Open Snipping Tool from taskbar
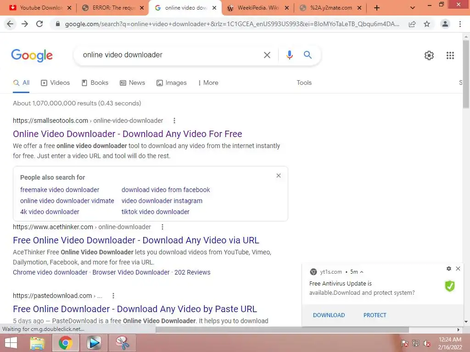This screenshot has width=470, height=352. [122, 343]
